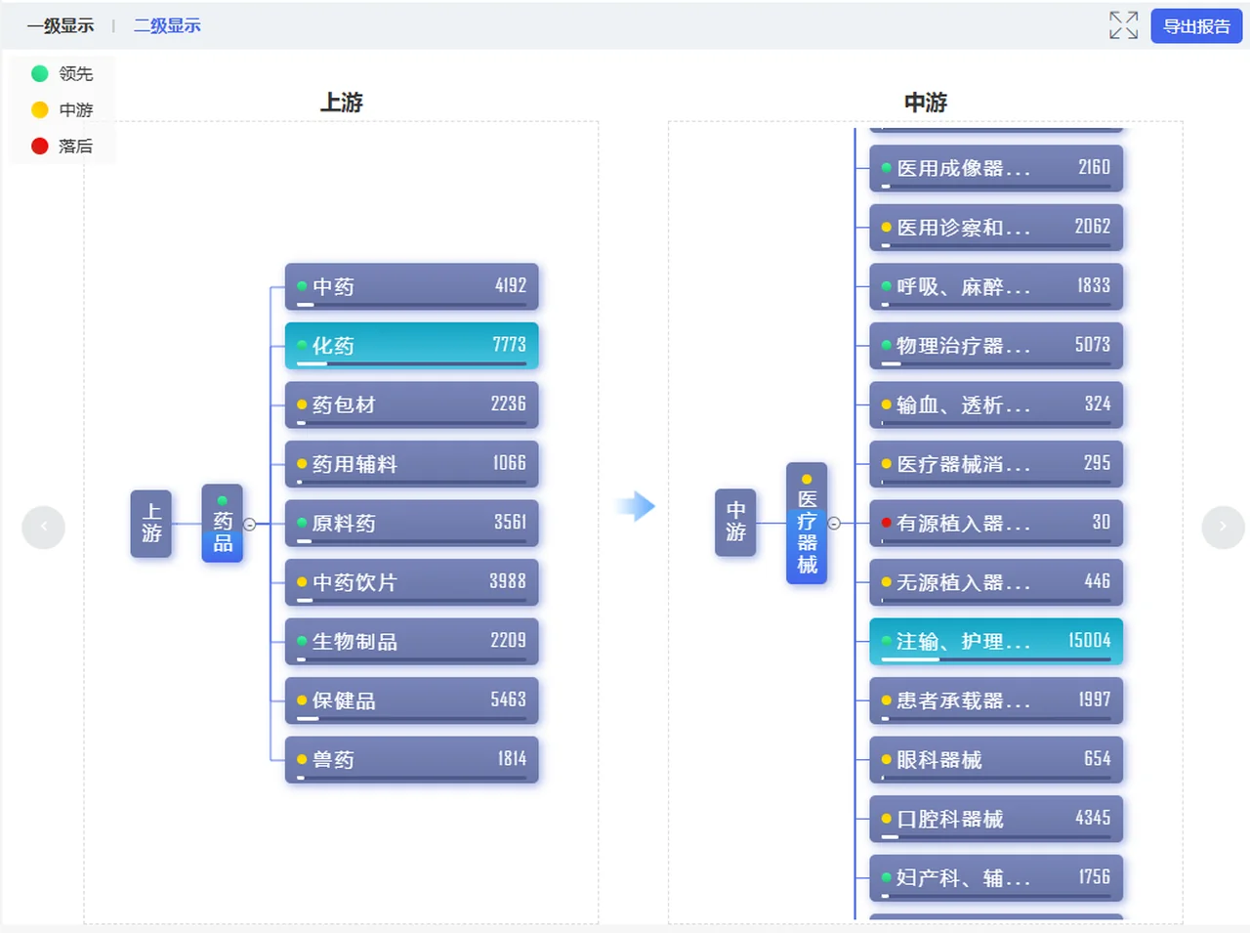
Task: Select the 上游 root node
Action: 151,524
